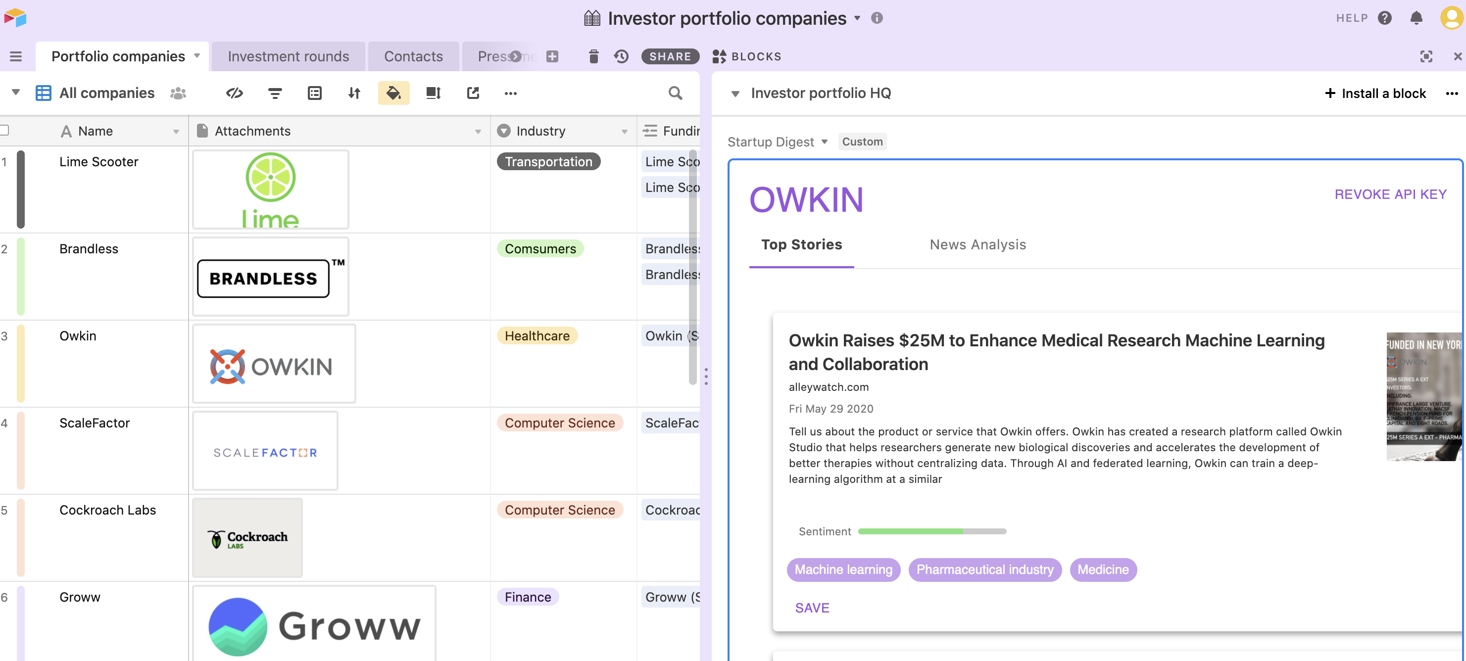
Task: Open the filter records tool
Action: click(275, 93)
